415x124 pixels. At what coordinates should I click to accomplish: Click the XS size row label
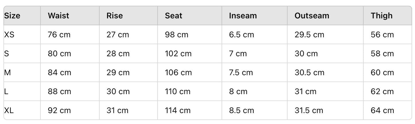(x=9, y=35)
